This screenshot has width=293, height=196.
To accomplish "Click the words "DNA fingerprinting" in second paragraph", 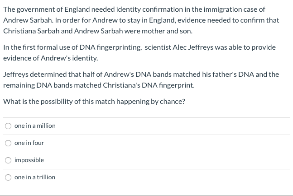I will tap(110, 47).
